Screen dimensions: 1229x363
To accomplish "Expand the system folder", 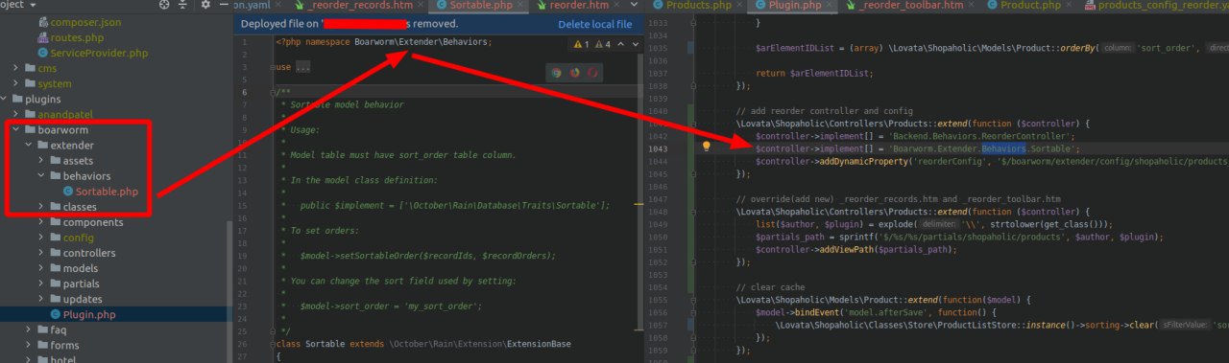I will coord(16,83).
